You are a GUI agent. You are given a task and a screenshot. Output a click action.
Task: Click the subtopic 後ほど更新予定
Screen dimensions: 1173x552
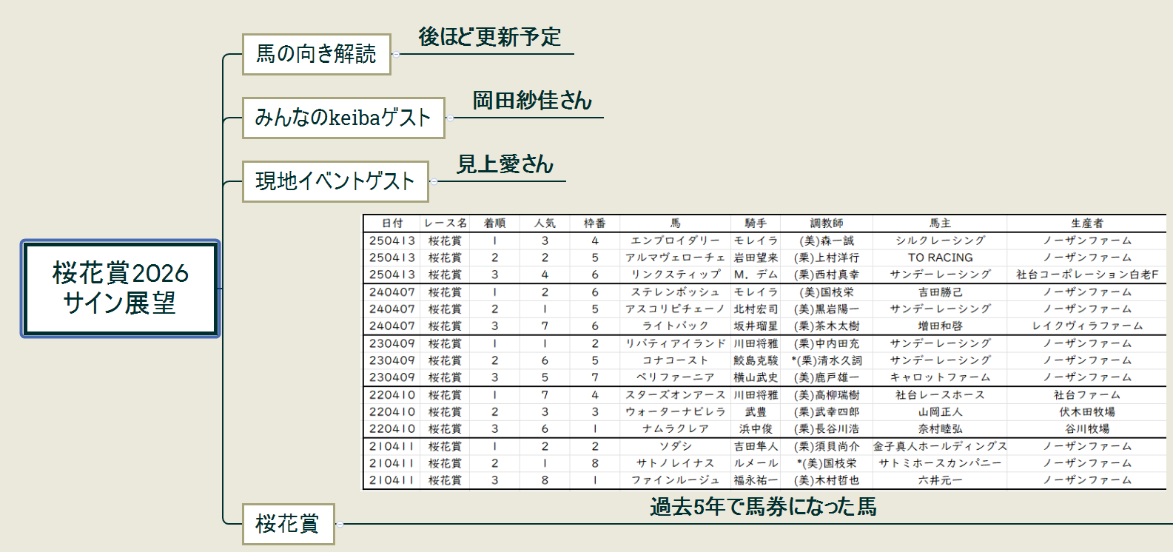tap(489, 37)
